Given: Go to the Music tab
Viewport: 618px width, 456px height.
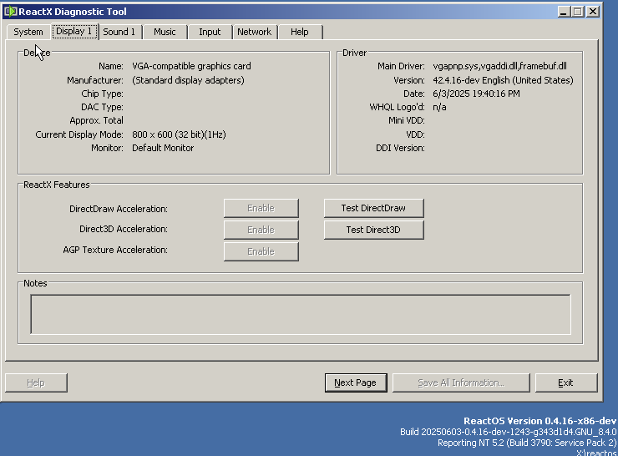Looking at the screenshot, I should pyautogui.click(x=165, y=32).
